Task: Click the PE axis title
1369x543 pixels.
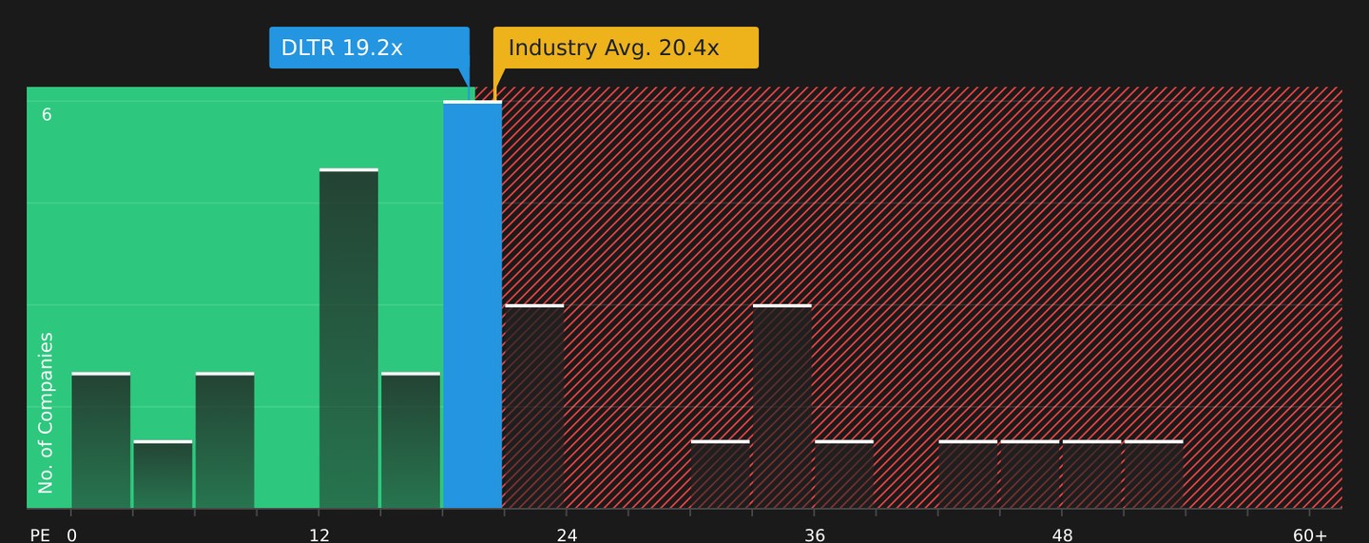Action: 40,535
